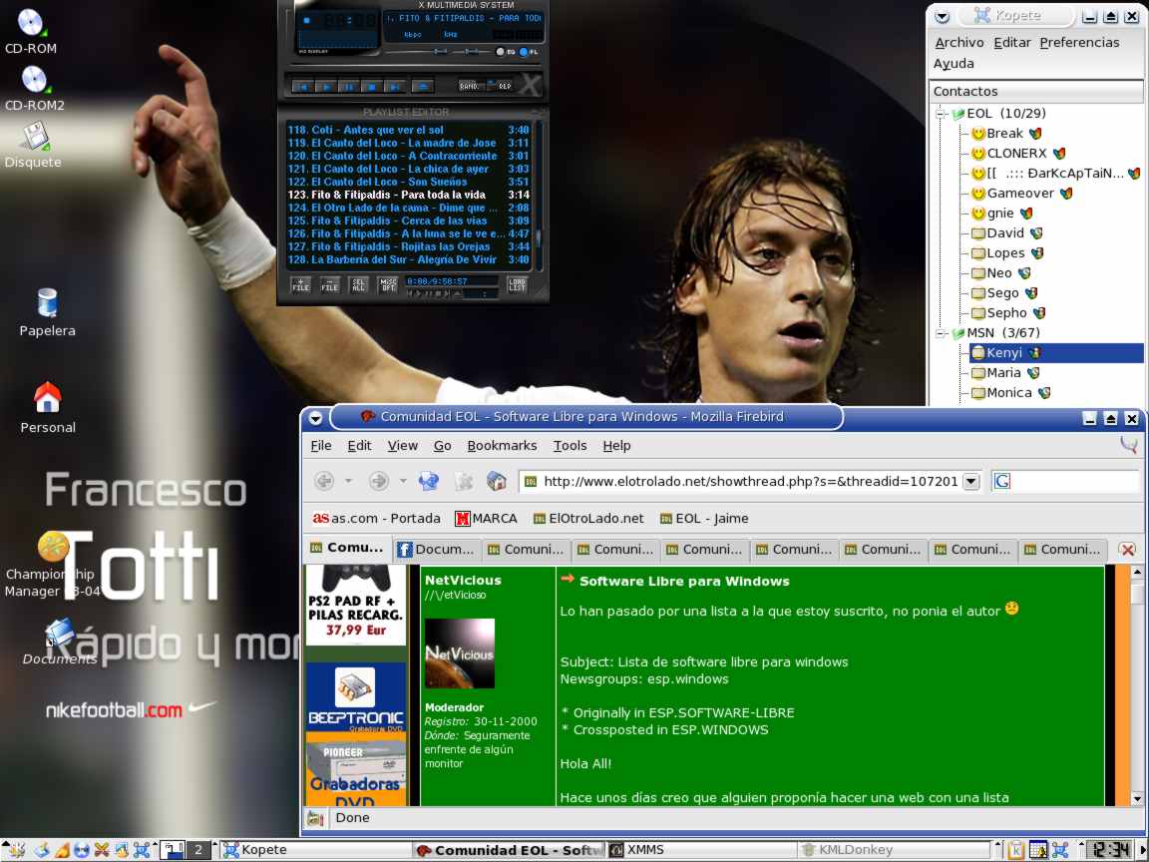1149x862 pixels.
Task: Click XMMS pause button
Action: tap(348, 87)
